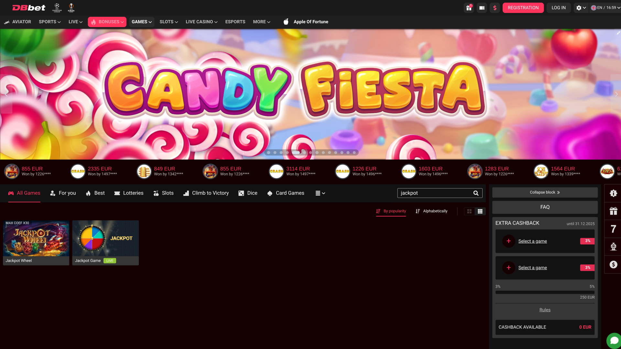Click the number 7 icon in right sidebar
621x349 pixels.
613,229
